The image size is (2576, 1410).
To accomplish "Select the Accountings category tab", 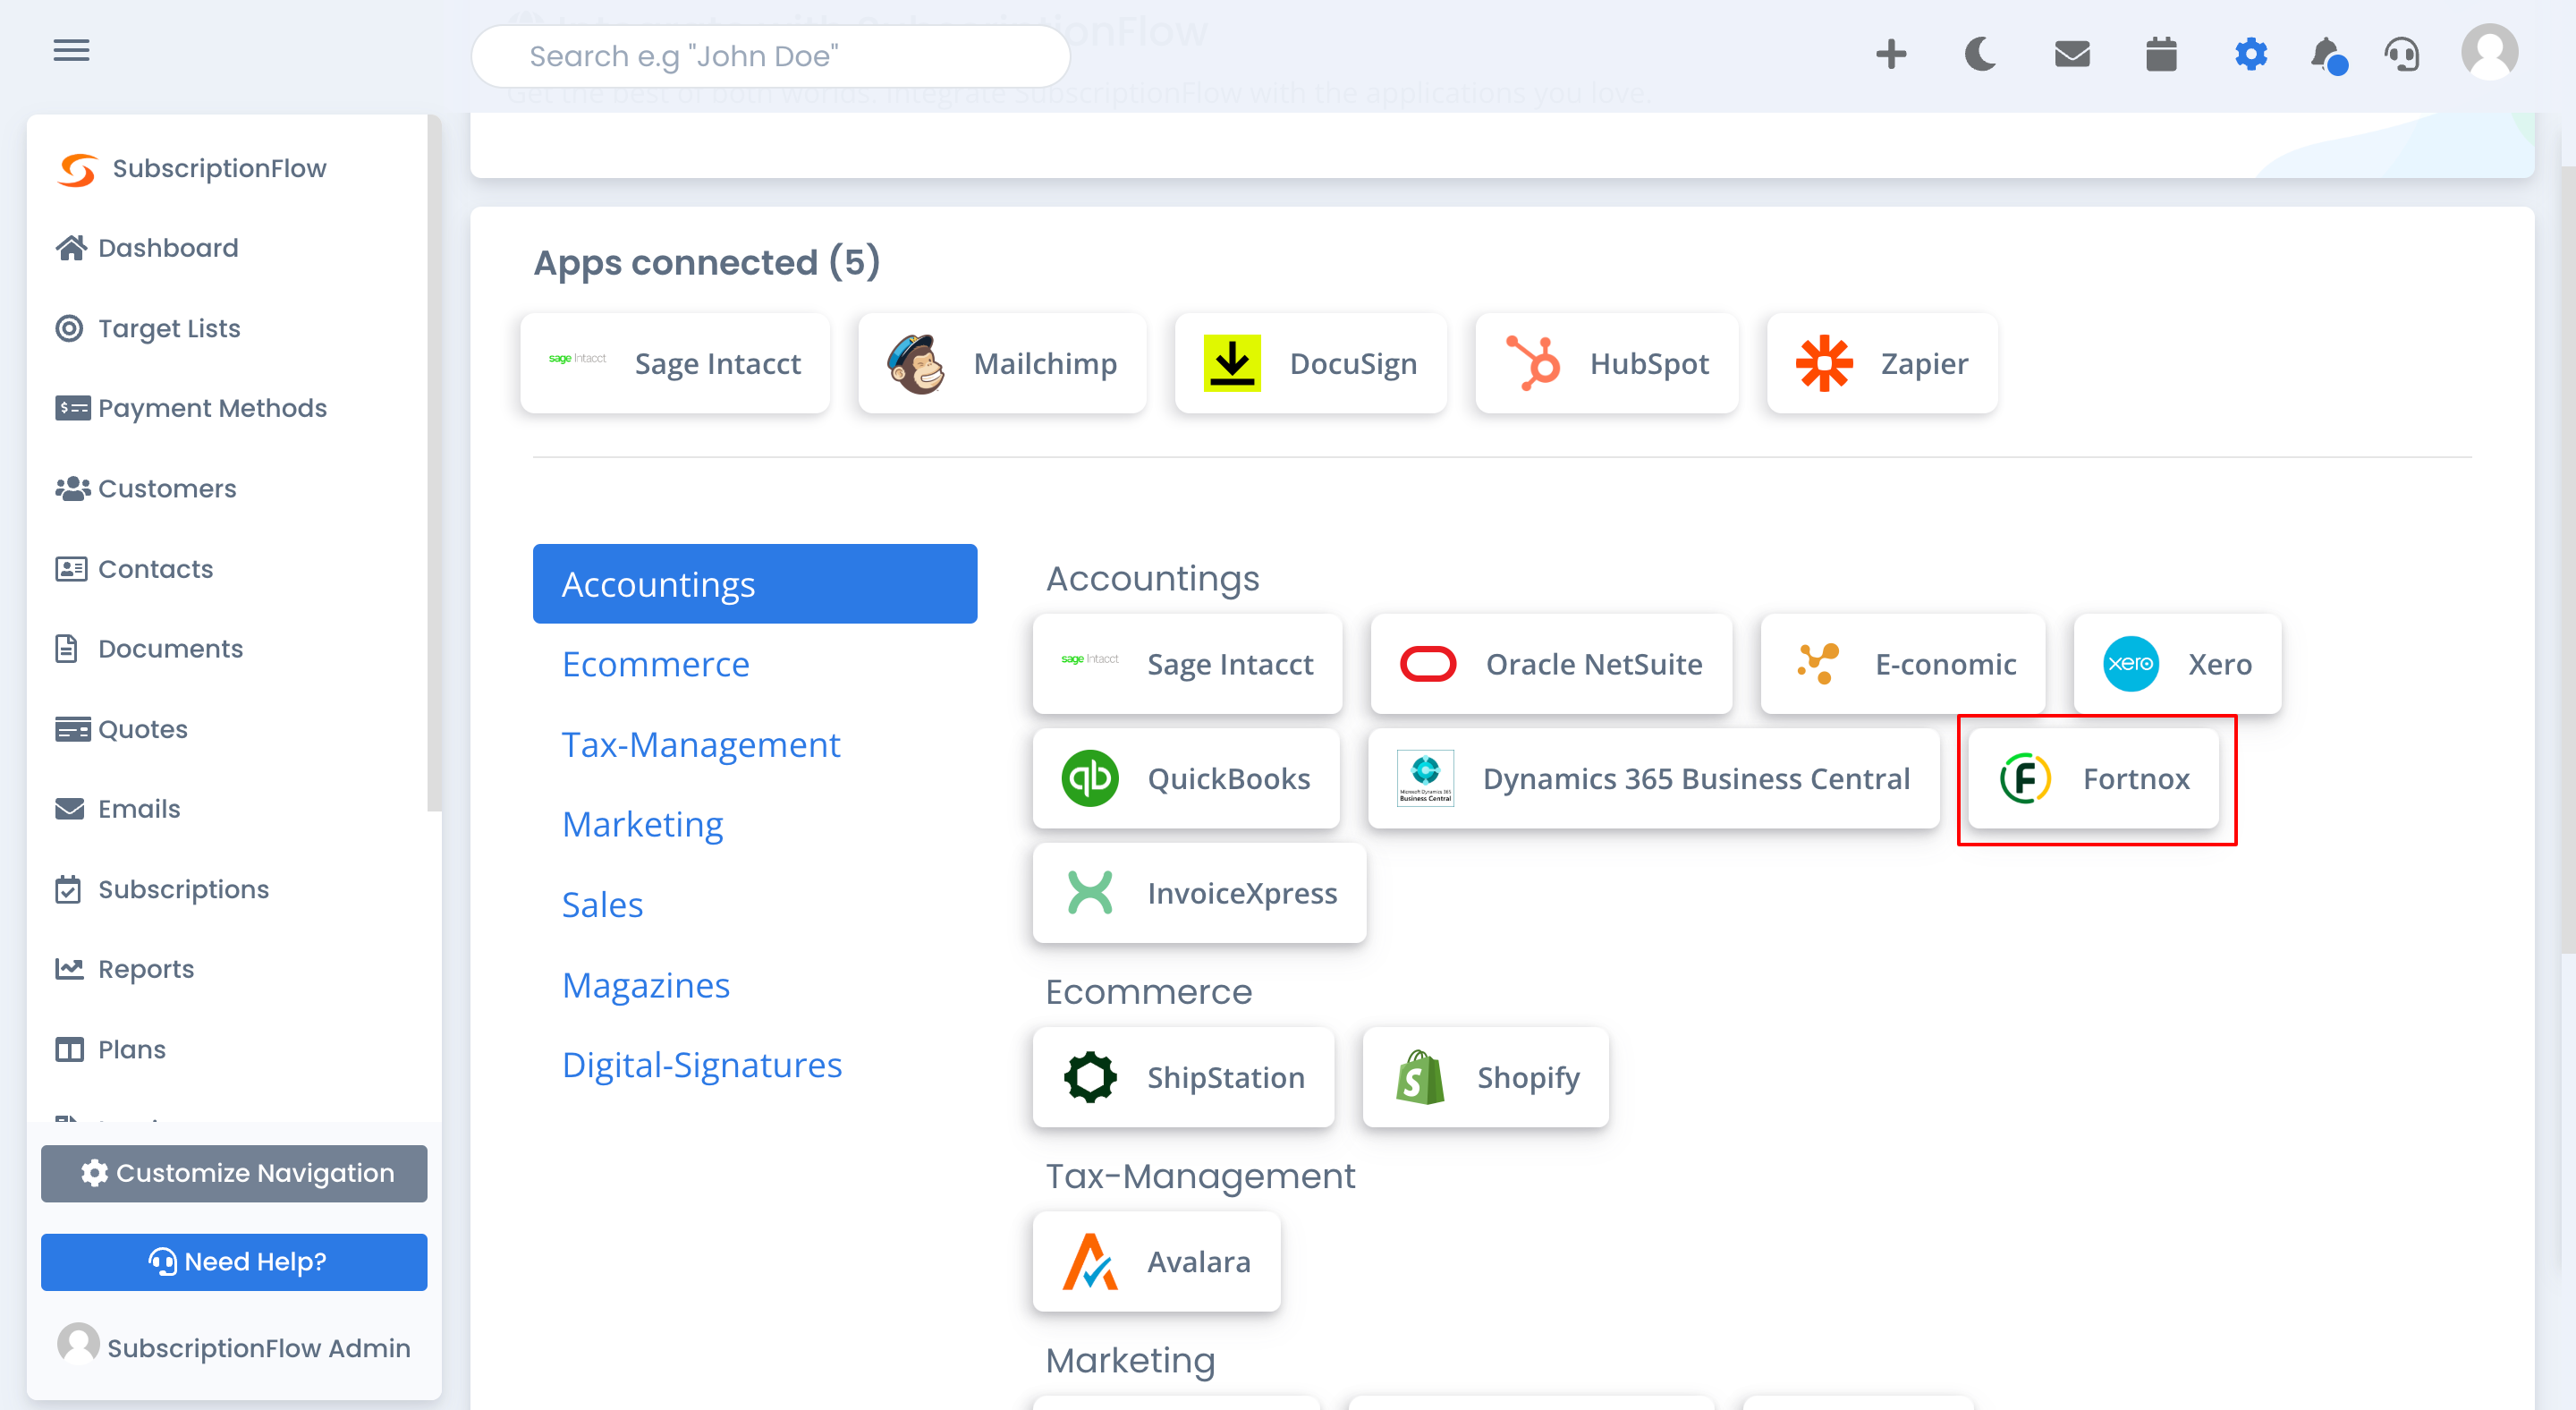I will click(755, 584).
